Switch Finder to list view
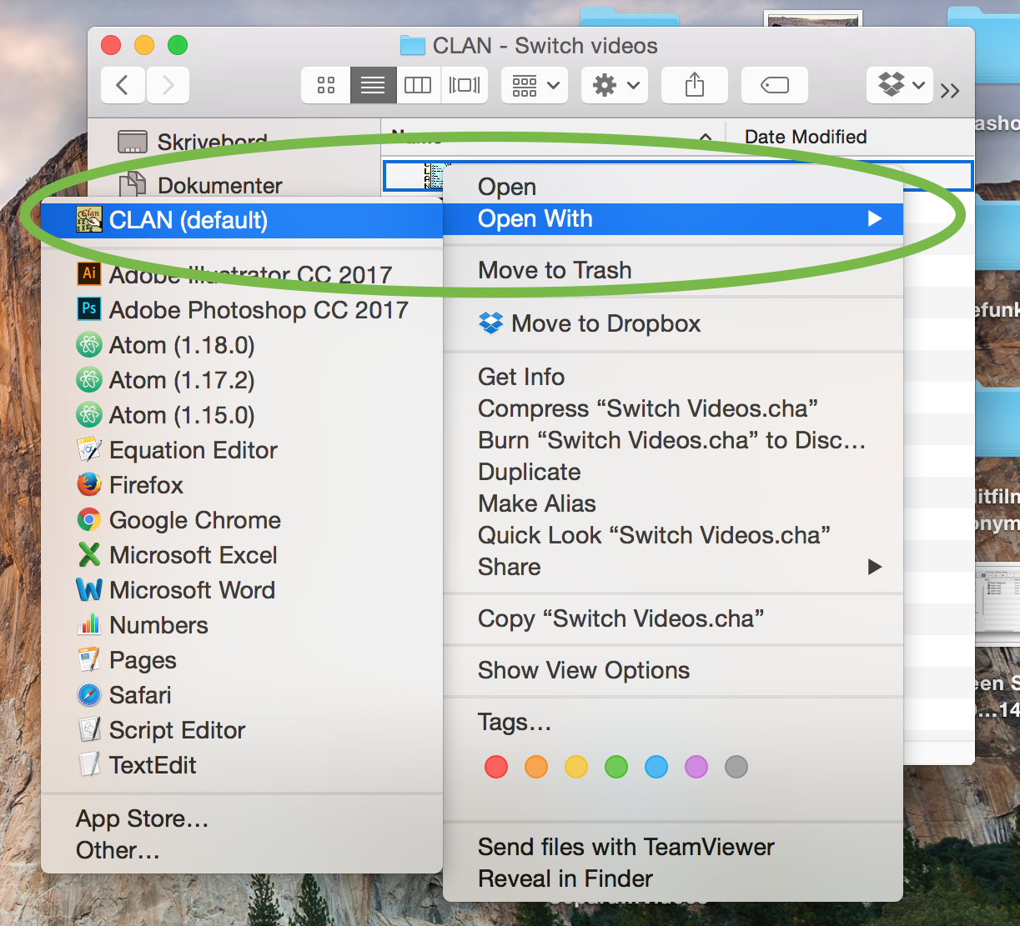The image size is (1020, 926). pyautogui.click(x=373, y=85)
